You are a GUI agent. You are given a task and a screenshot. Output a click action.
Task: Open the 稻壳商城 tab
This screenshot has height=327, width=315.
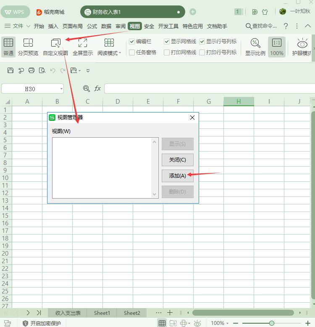(x=50, y=12)
